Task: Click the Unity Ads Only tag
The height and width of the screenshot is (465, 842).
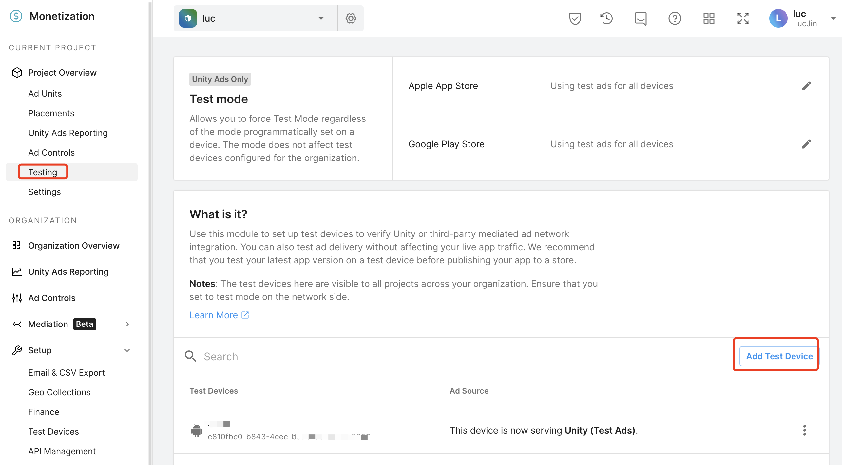Action: 220,79
